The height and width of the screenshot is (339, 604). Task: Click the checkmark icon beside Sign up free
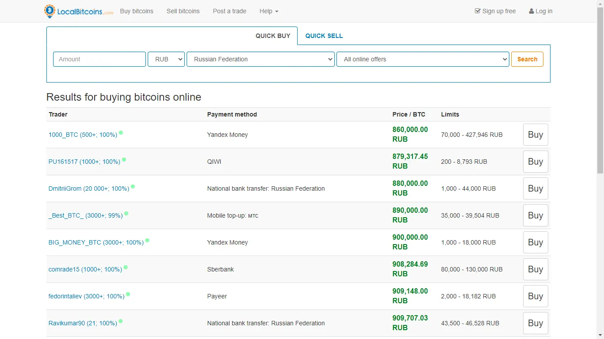click(x=478, y=11)
